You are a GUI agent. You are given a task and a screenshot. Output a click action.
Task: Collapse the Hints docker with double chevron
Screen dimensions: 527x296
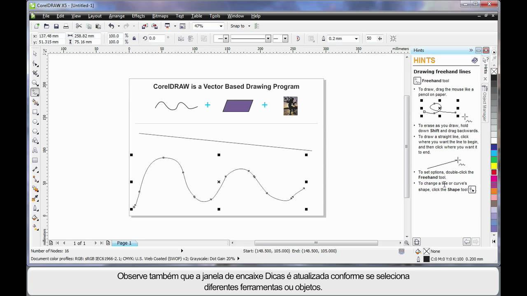point(471,50)
